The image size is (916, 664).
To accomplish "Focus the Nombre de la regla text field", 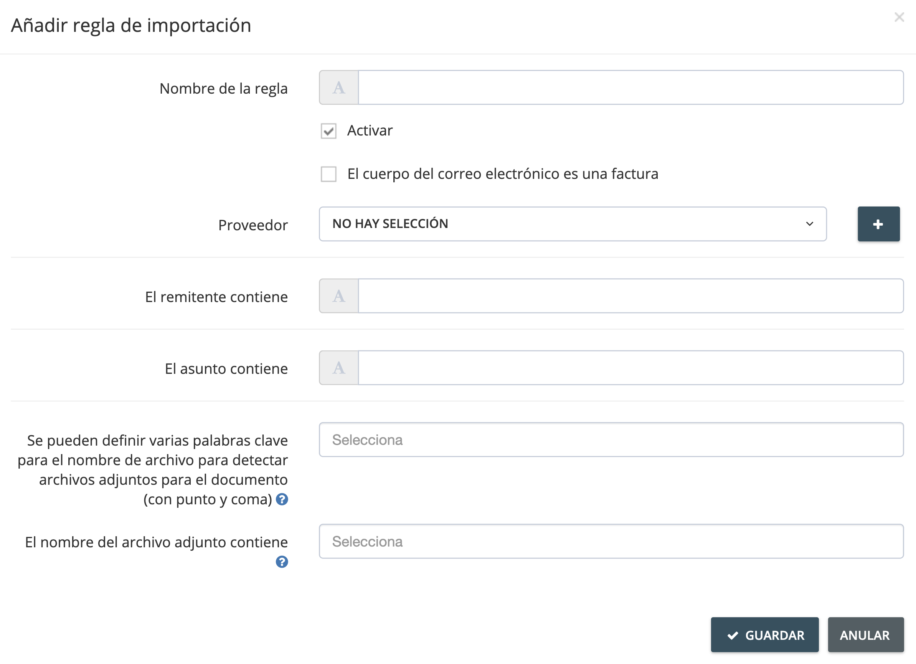I will click(x=631, y=88).
